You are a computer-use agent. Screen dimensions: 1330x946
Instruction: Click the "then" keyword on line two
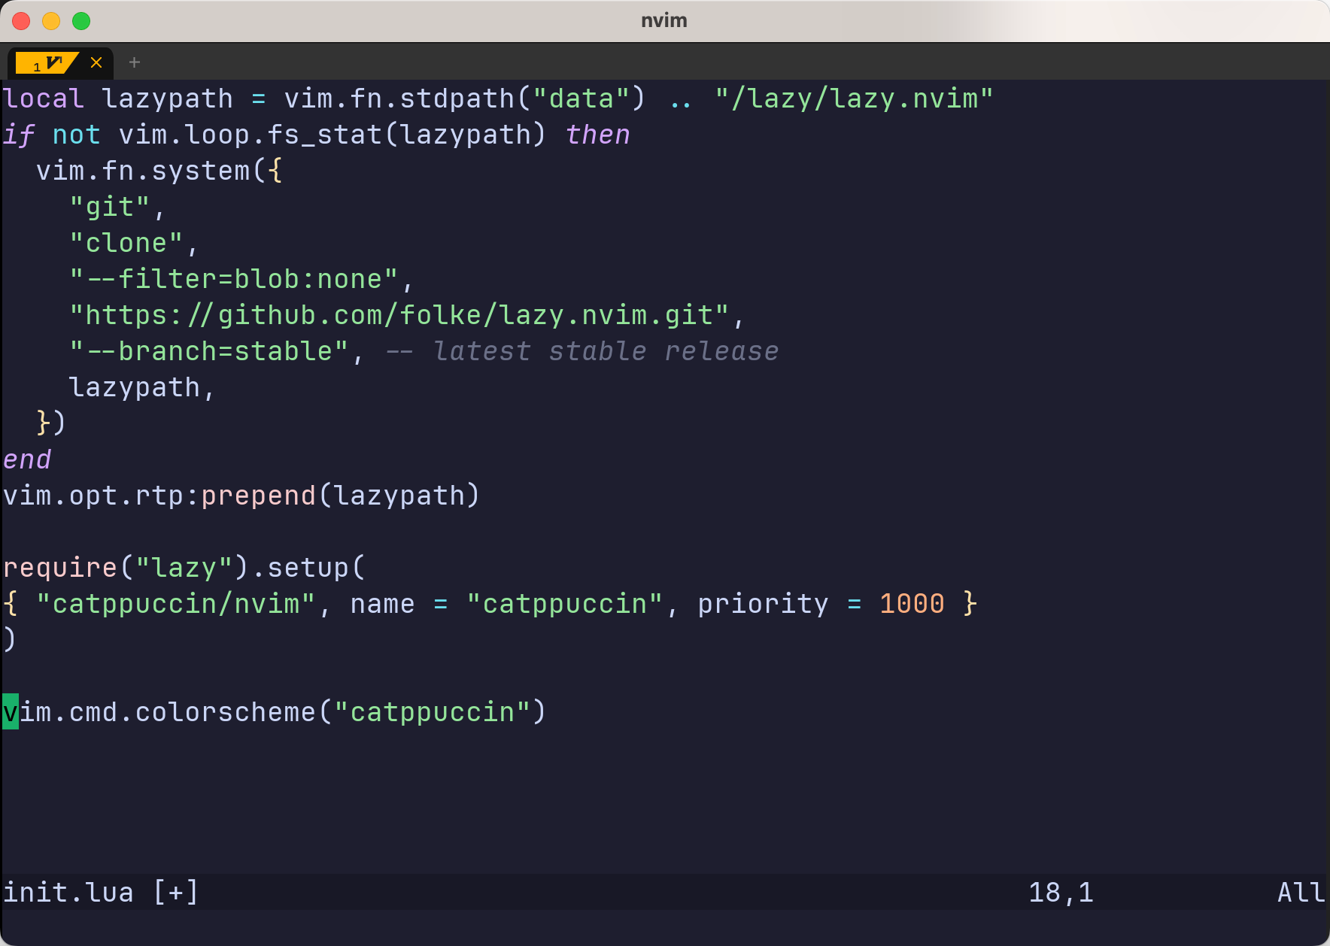[x=597, y=135]
